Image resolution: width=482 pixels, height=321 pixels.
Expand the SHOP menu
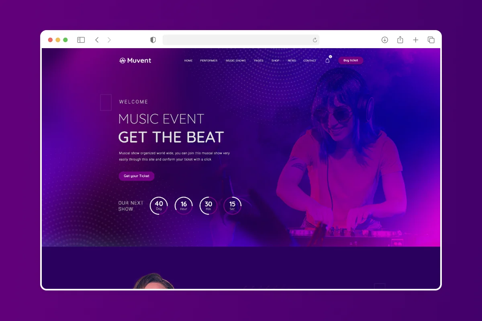(275, 61)
